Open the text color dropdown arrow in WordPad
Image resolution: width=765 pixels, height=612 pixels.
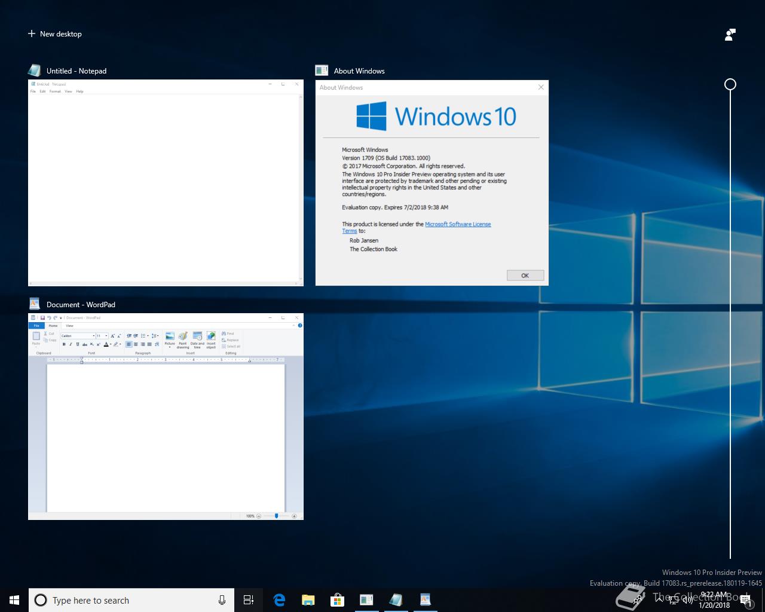[x=111, y=344]
